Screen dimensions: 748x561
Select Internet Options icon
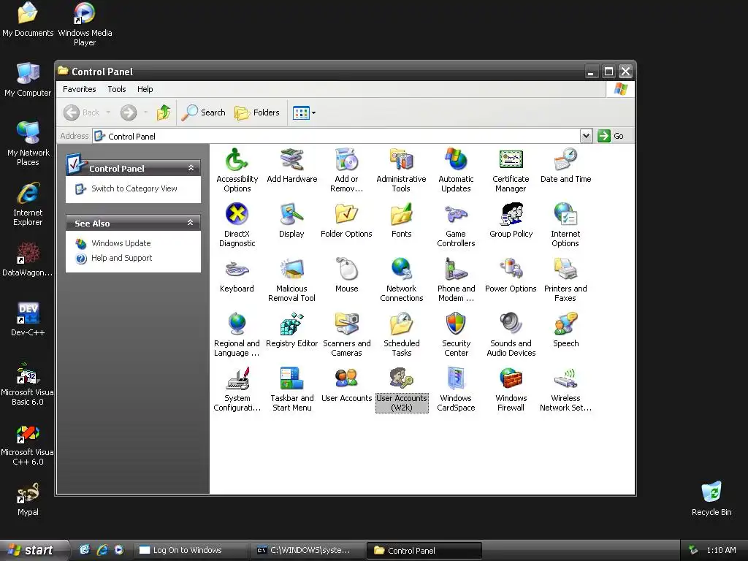[x=566, y=225]
